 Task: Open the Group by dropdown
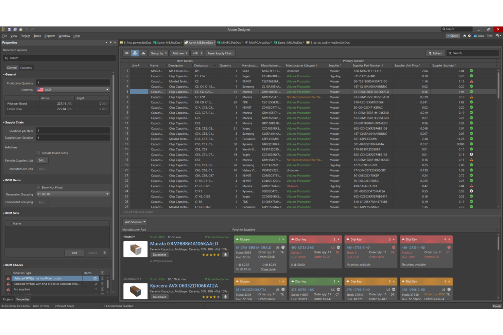(159, 53)
